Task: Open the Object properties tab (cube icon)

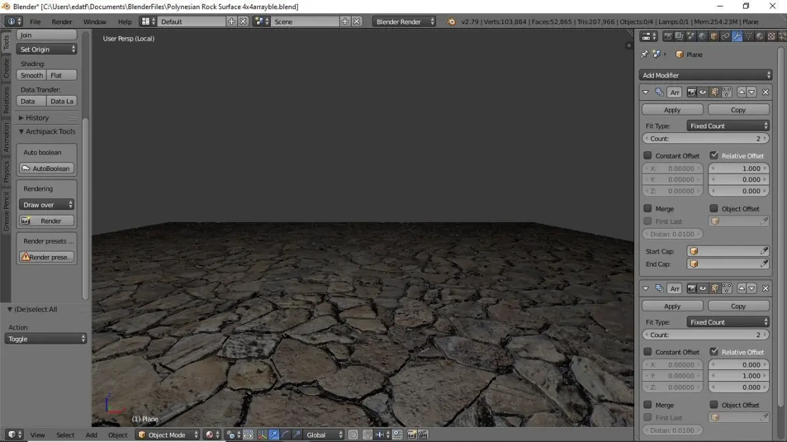Action: pos(714,36)
